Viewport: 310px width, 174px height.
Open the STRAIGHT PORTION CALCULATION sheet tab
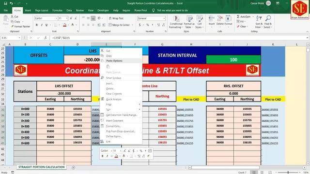[x=42, y=167]
